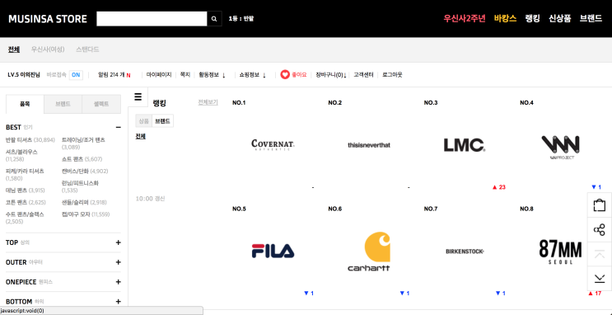Open the hamburger menu beside 랭킹
Image resolution: width=612 pixels, height=315 pixels.
coord(138,97)
